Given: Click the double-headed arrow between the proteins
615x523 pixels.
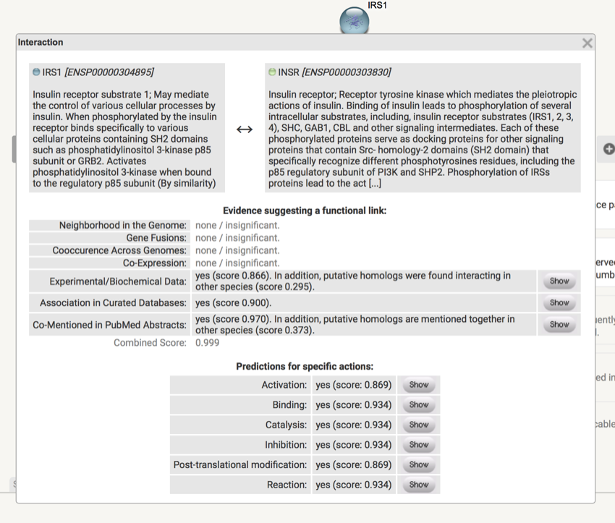Looking at the screenshot, I should point(245,129).
